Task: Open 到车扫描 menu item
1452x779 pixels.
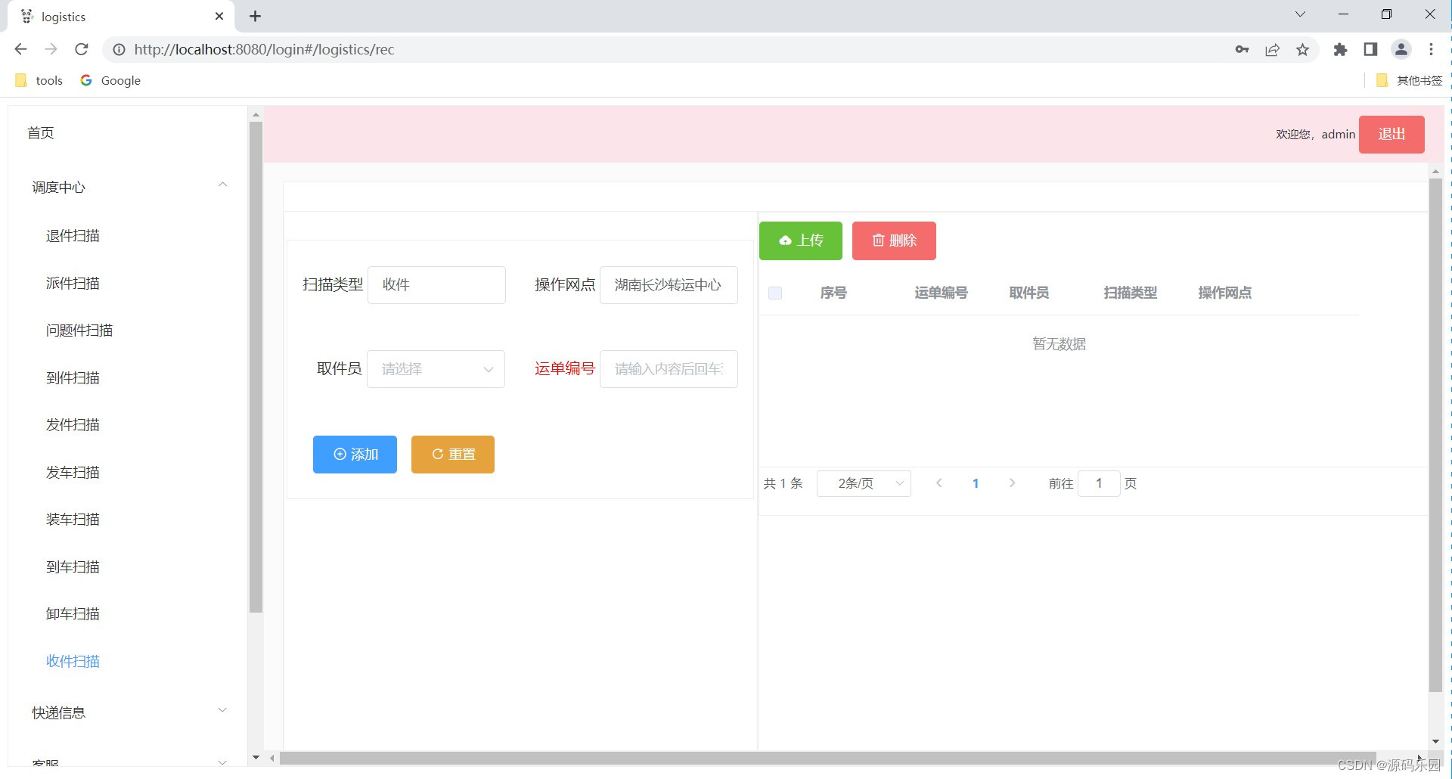Action: click(73, 567)
